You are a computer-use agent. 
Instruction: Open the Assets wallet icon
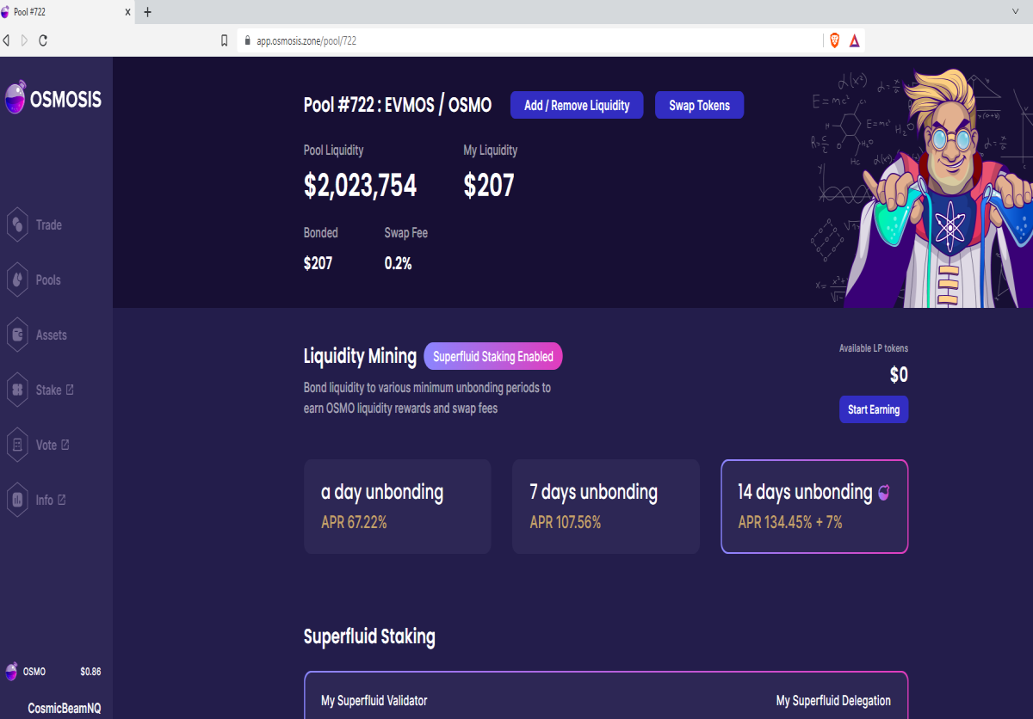[x=17, y=335]
